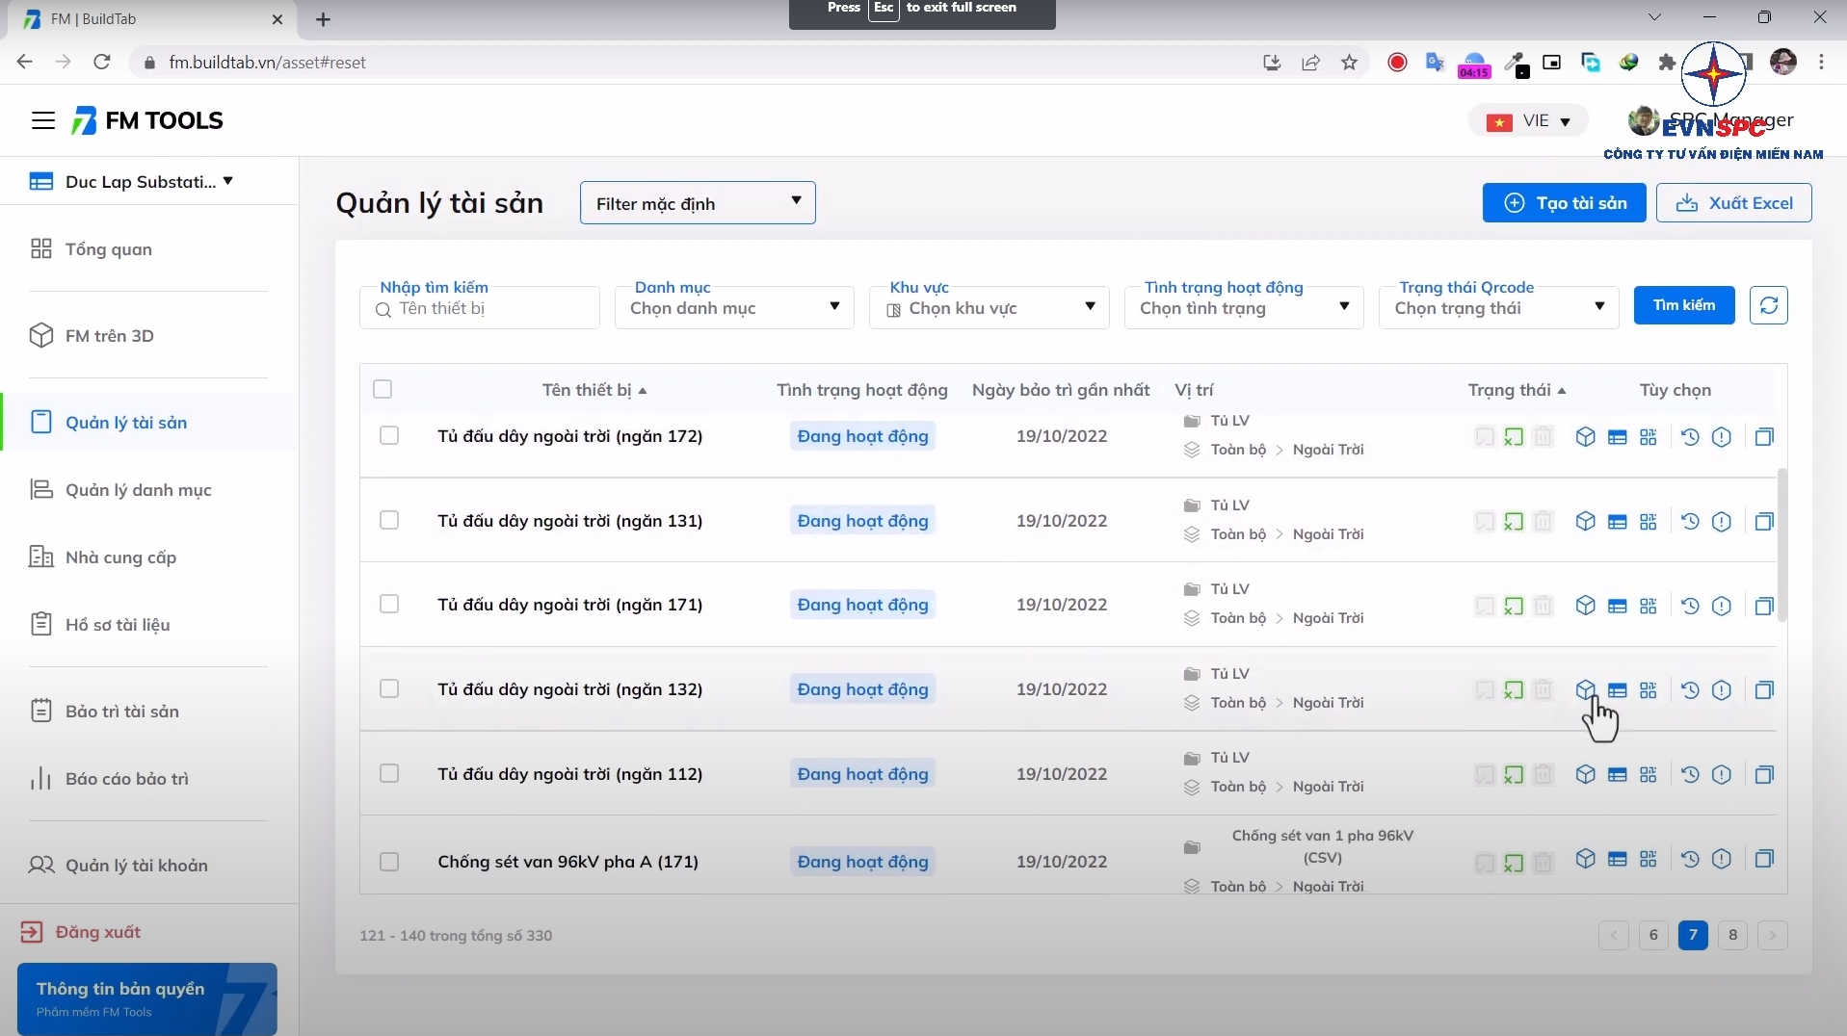Viewport: 1847px width, 1036px height.
Task: Click the Tạo tài sản button
Action: tap(1564, 203)
